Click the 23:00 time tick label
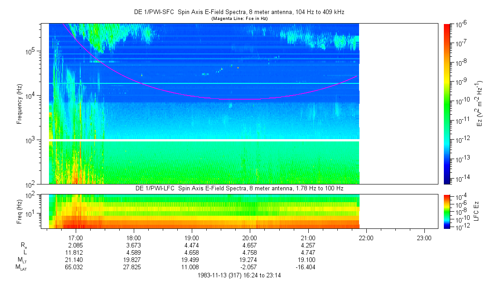491x281 pixels. (424, 237)
